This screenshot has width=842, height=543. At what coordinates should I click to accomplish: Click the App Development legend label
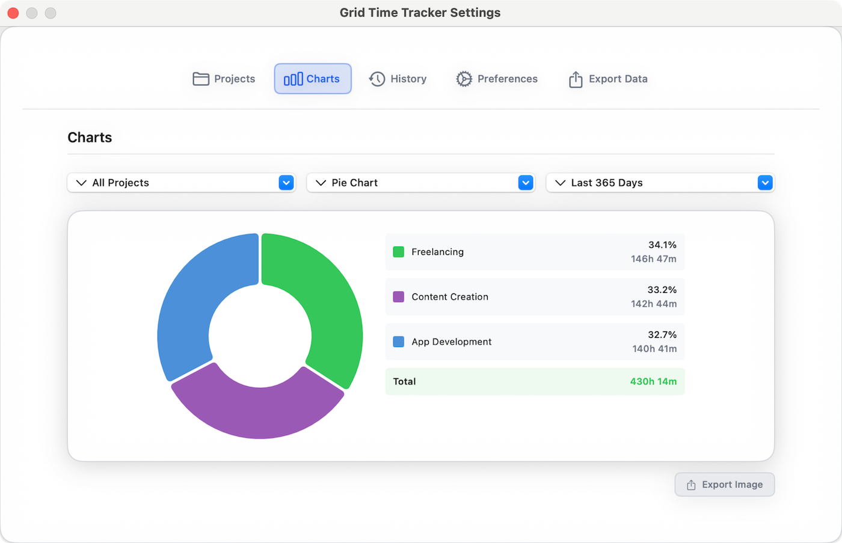452,342
